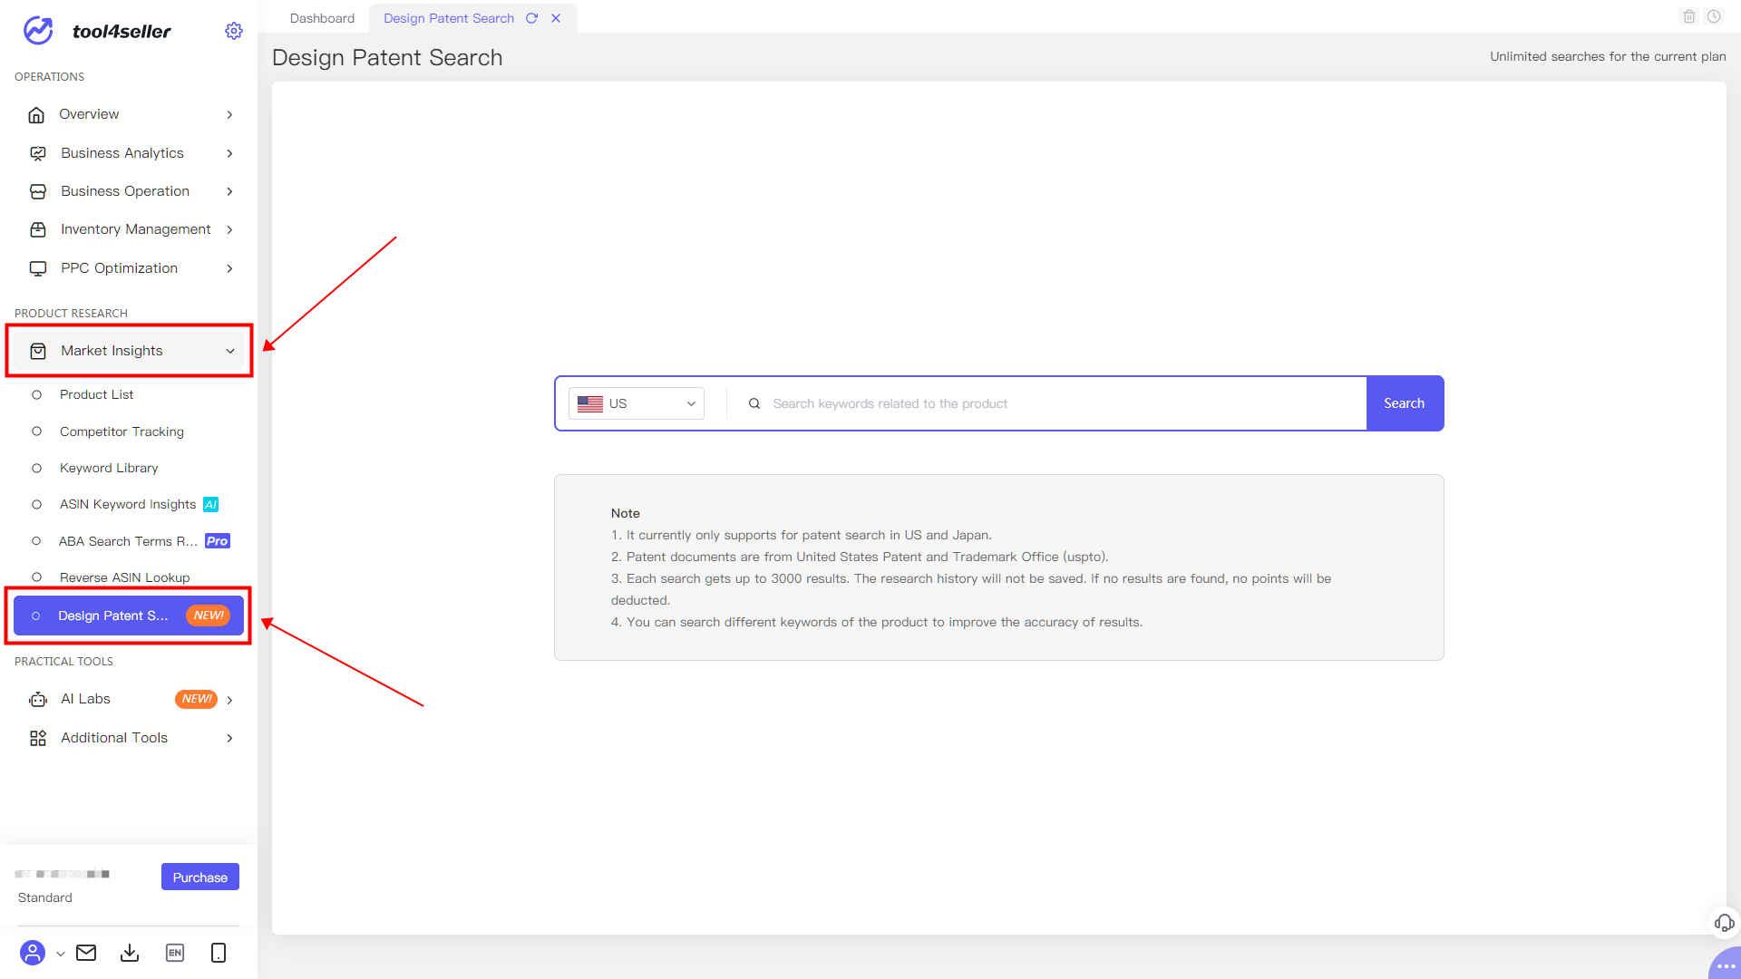Open Competitor Tracking in the sidebar

point(122,431)
